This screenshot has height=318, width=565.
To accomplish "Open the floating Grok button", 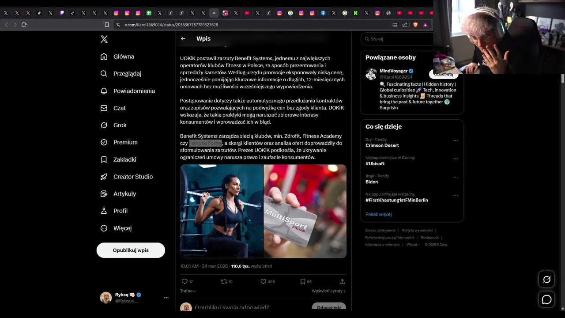I will [546, 279].
